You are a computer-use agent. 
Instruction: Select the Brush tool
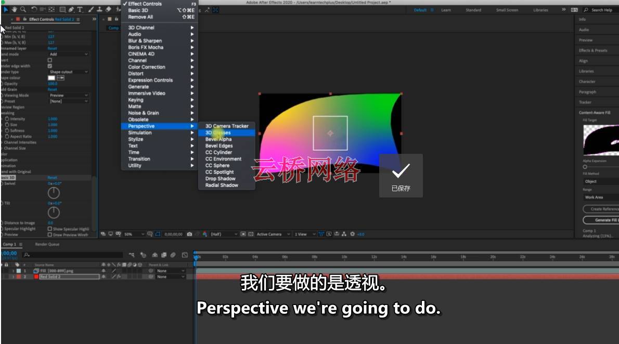coord(90,9)
